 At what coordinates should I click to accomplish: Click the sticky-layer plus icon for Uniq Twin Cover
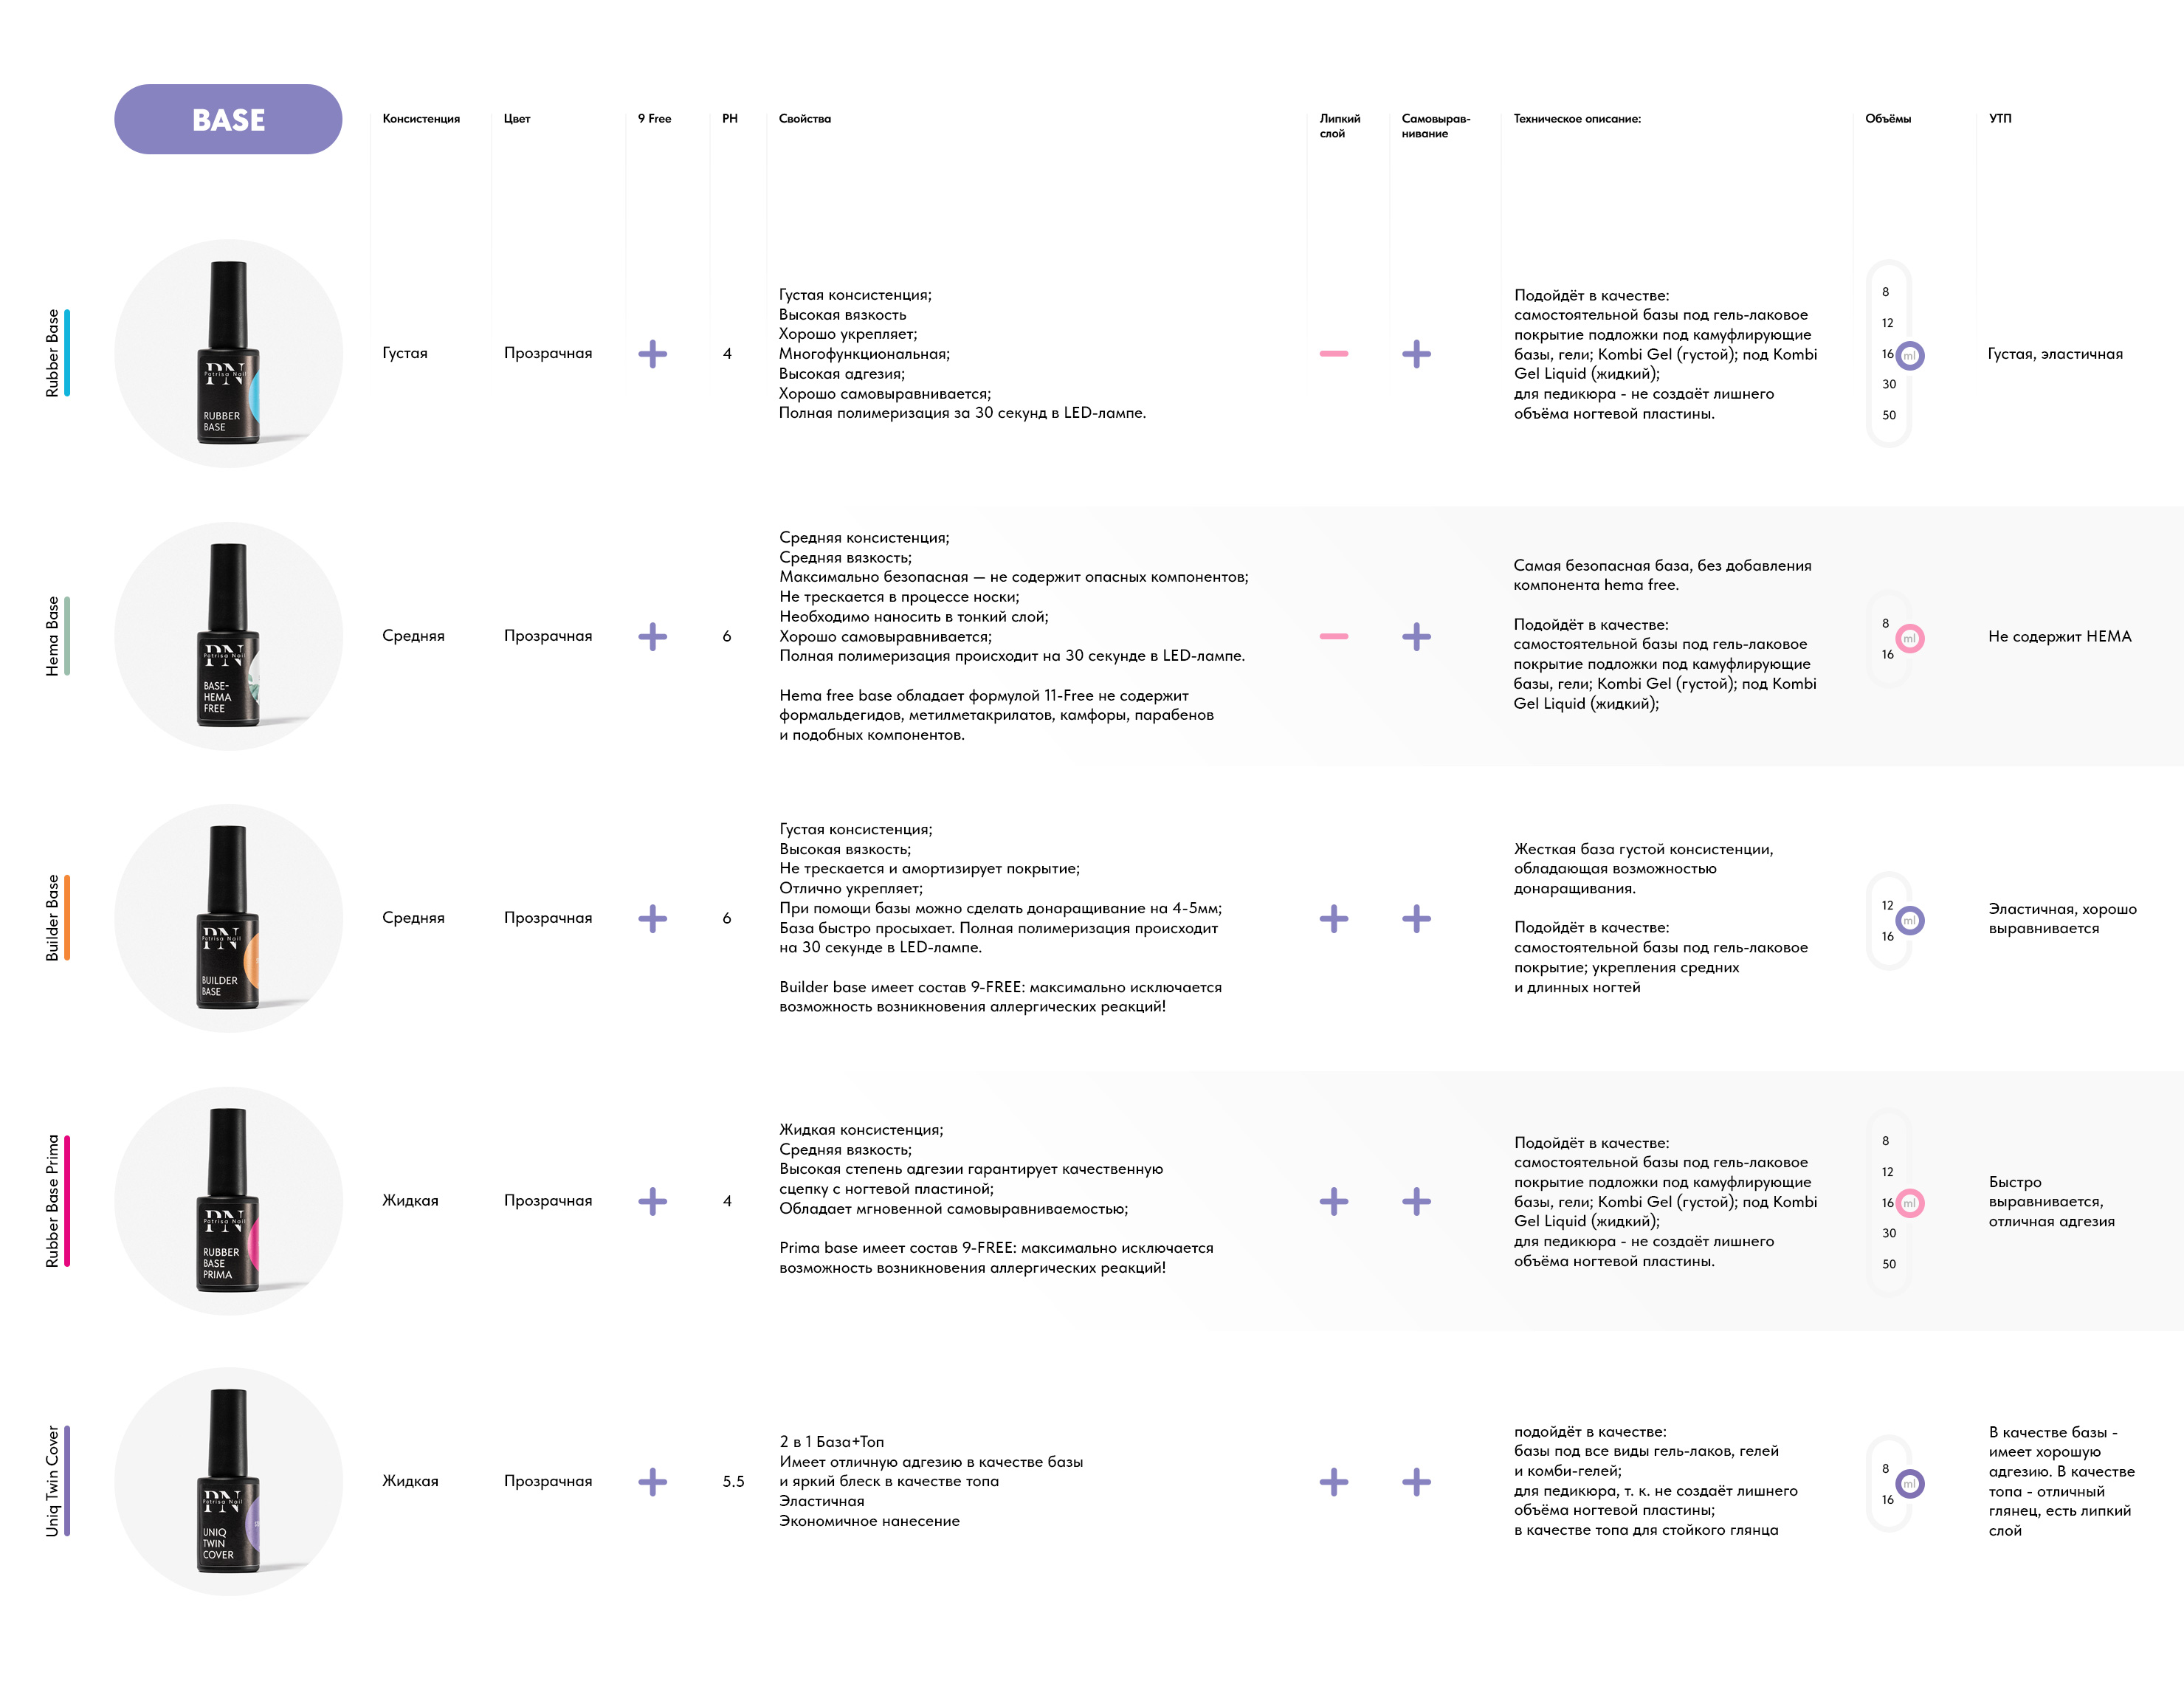tap(1333, 1482)
